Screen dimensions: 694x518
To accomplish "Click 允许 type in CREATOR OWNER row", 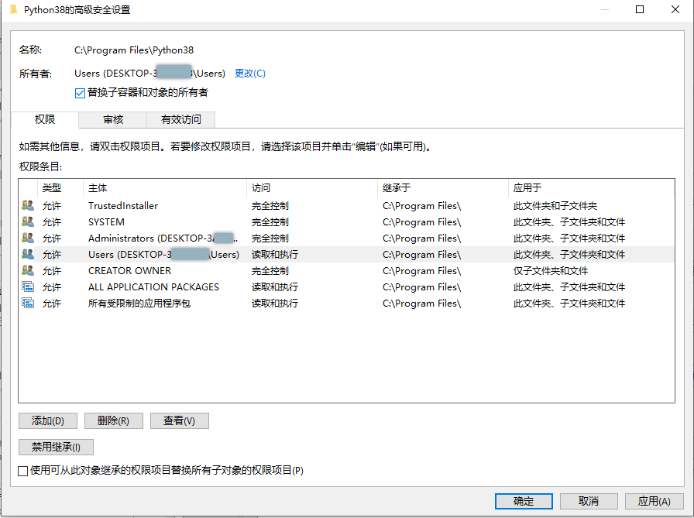I will coord(52,271).
